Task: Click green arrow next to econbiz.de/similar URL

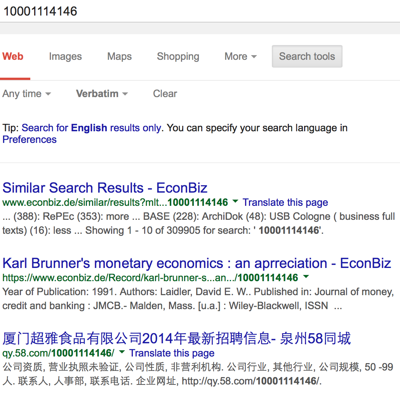Action: point(235,202)
